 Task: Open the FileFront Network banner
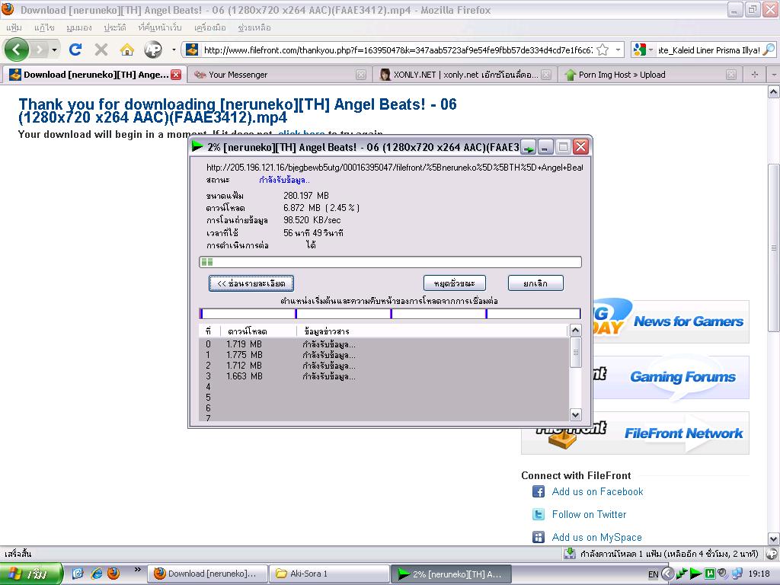(635, 433)
